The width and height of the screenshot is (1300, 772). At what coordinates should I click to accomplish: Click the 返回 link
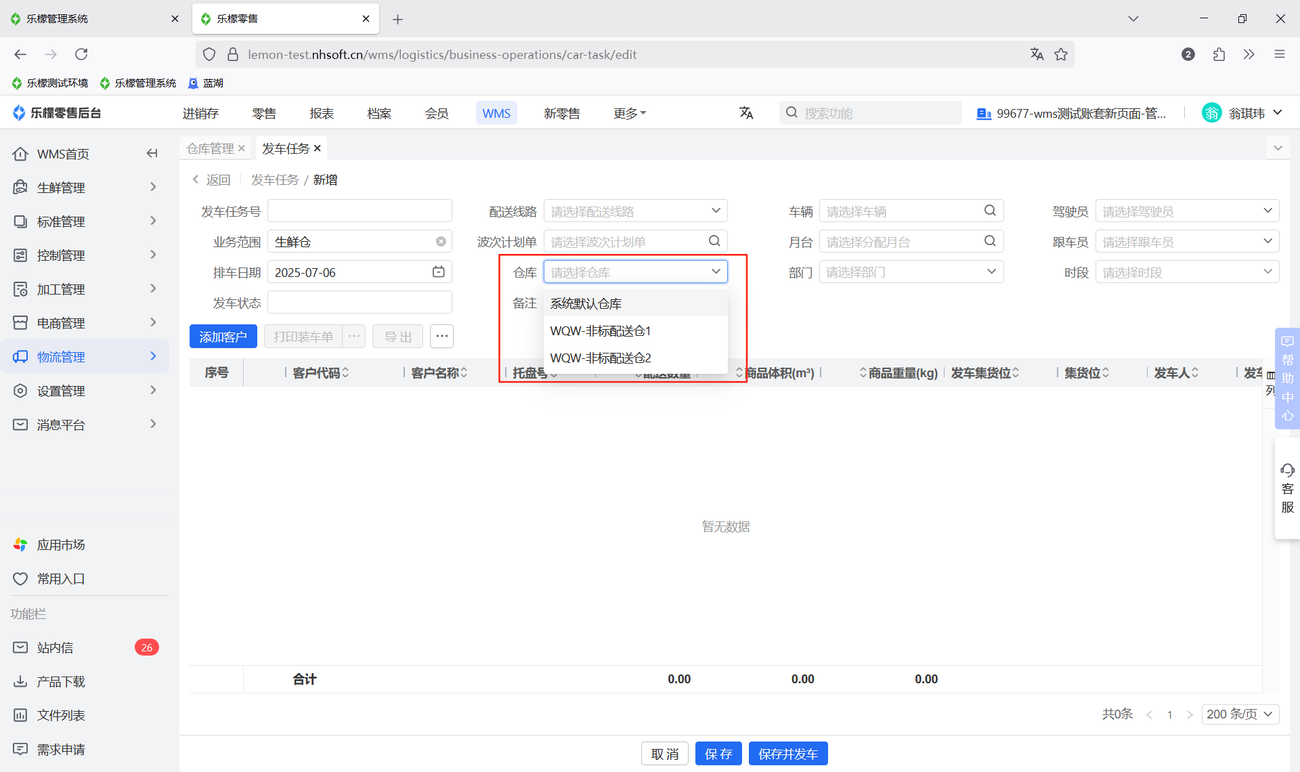pos(212,179)
